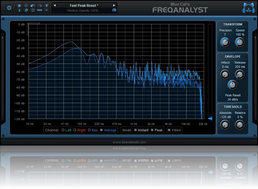This screenshot has height=189, width=258.
Task: Click the -60 dB axis label
Action: pos(20,72)
